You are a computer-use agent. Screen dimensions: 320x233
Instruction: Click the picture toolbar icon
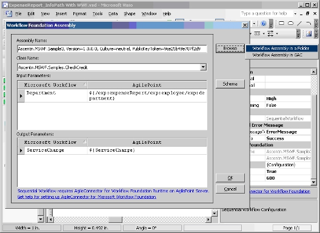308,33
